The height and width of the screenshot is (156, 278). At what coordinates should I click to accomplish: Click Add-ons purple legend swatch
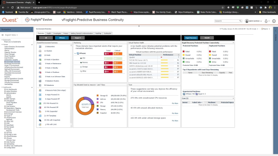click(x=97, y=99)
